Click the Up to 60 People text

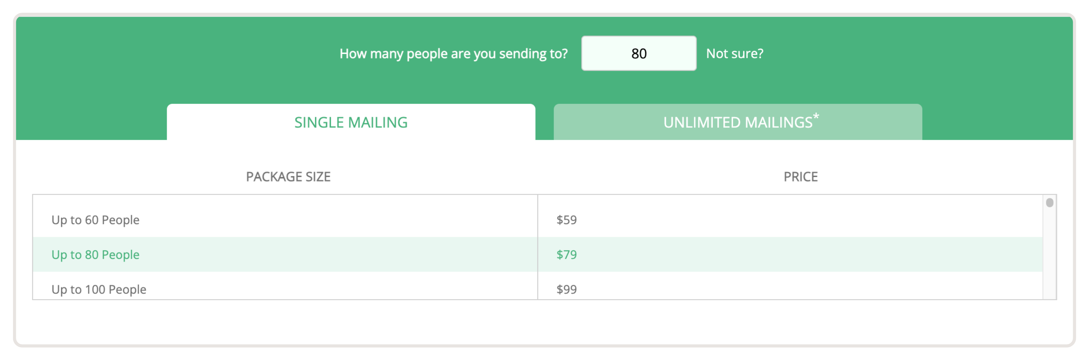(96, 219)
